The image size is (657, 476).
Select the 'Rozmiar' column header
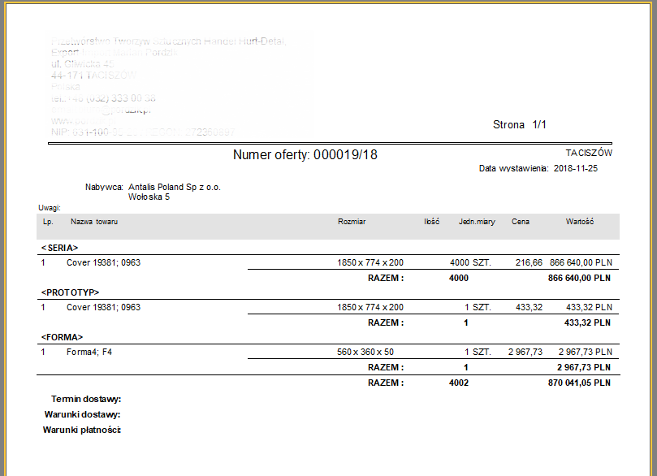(x=352, y=221)
